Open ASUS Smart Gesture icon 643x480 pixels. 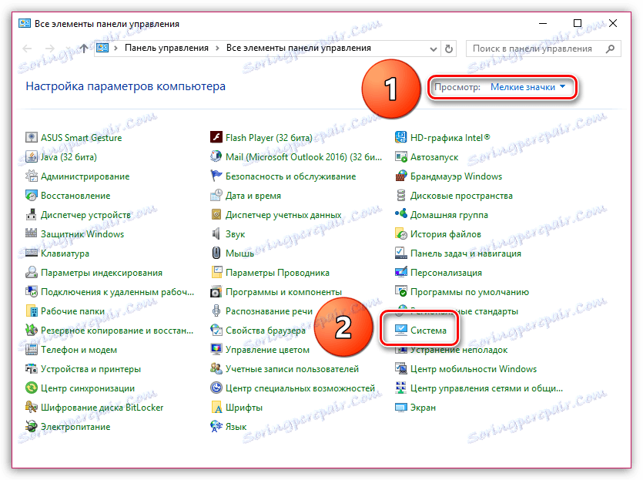click(x=31, y=137)
